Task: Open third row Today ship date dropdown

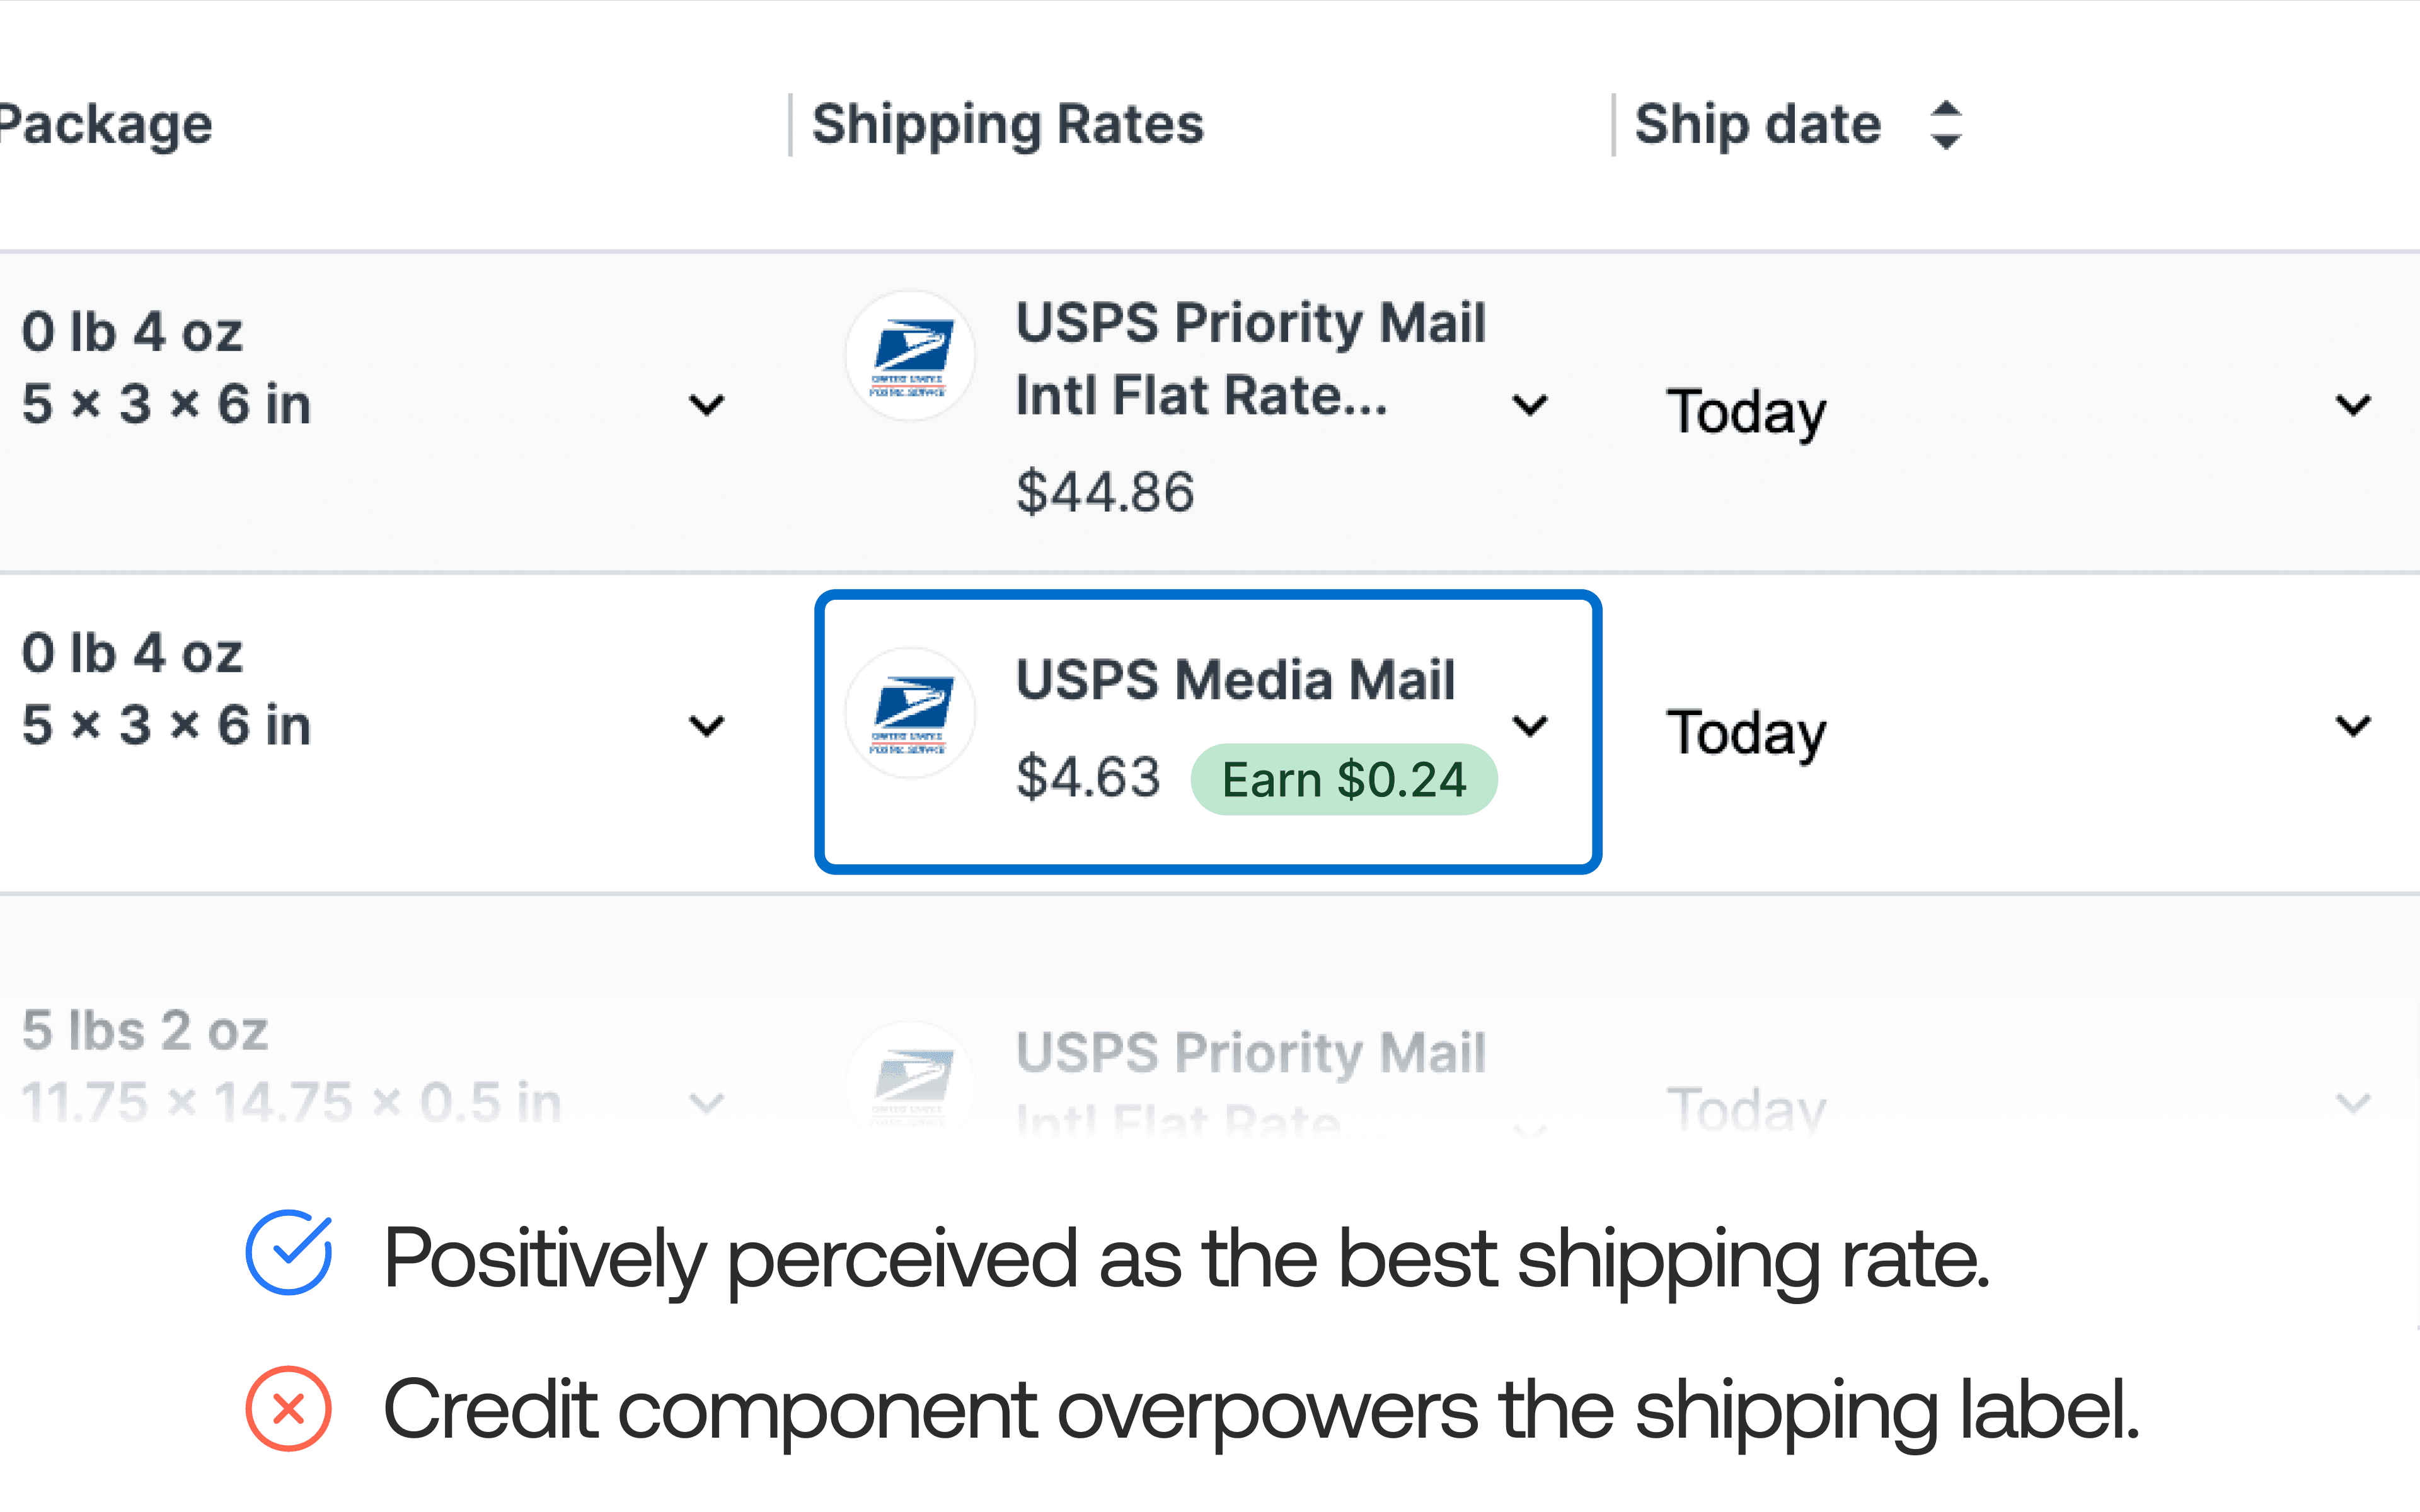Action: 2353,1103
